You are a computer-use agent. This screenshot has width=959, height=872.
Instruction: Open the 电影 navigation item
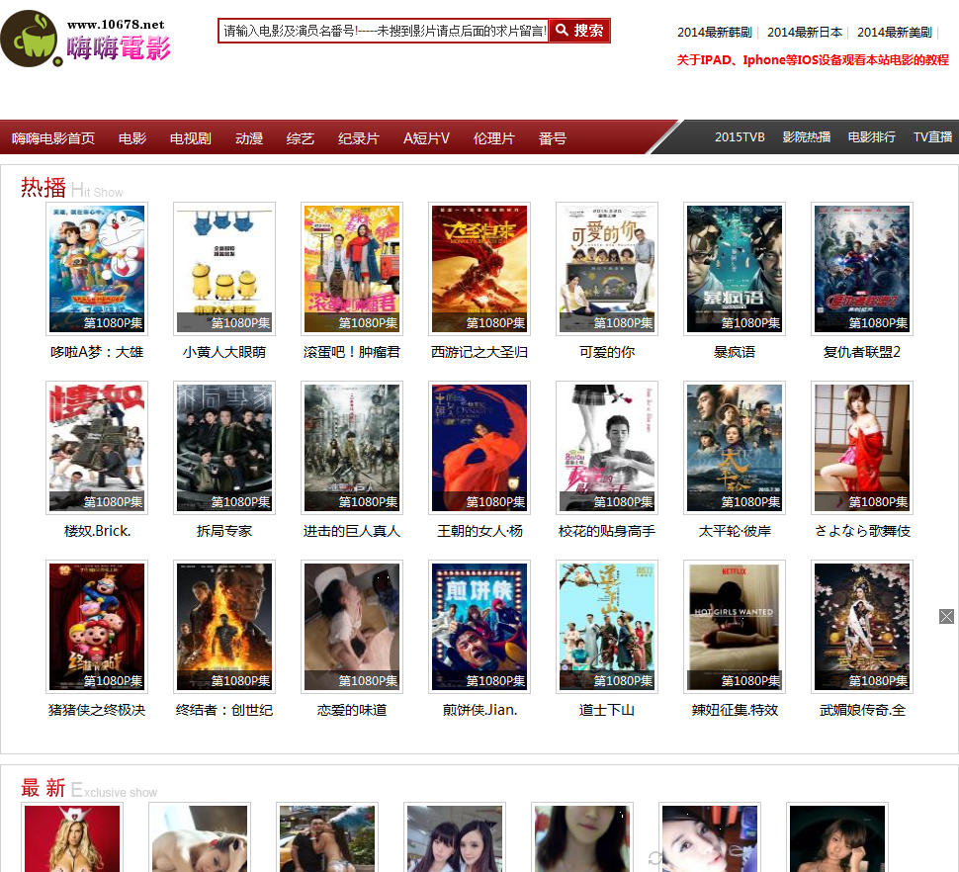coord(132,138)
